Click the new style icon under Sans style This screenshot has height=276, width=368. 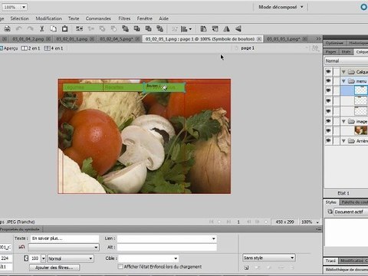tap(246, 268)
